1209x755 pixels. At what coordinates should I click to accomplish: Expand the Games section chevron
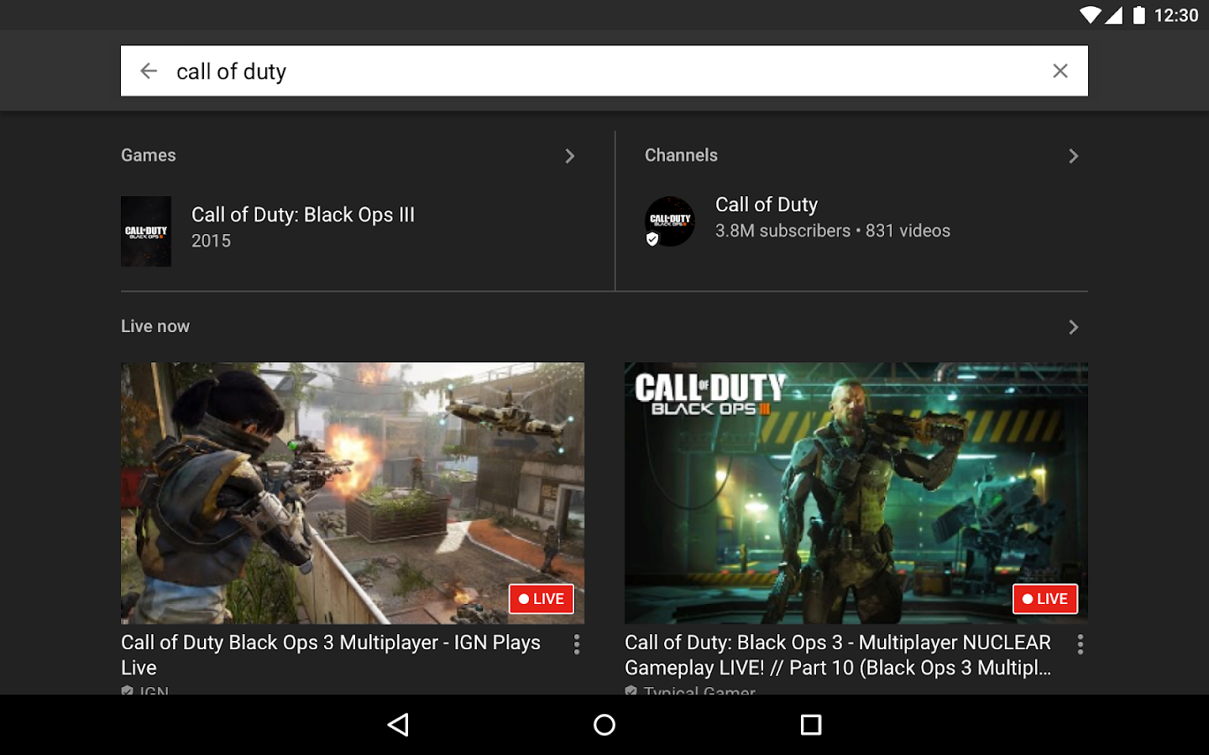click(570, 156)
